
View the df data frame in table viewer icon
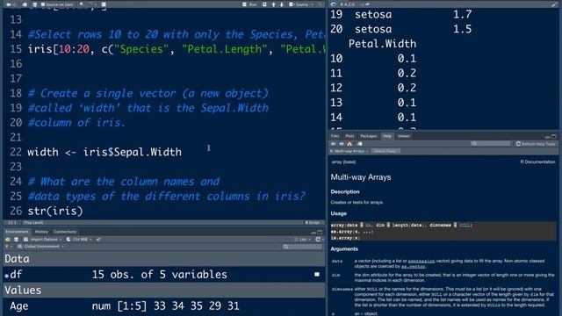(317, 275)
